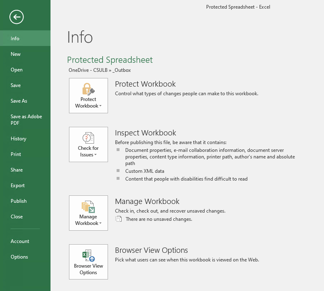Viewport: 324px width, 291px height.
Task: Click Save in the sidebar
Action: pyautogui.click(x=25, y=85)
